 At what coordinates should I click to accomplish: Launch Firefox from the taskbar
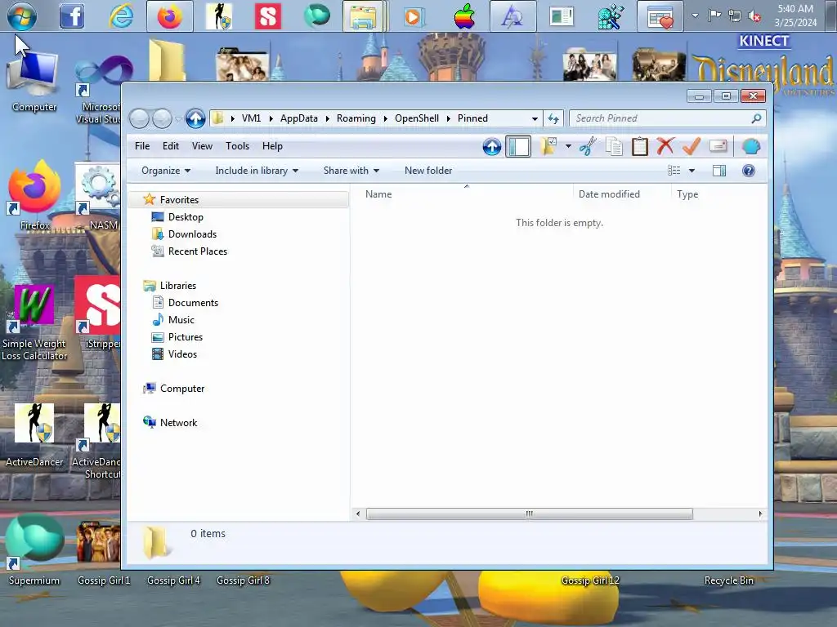(170, 16)
